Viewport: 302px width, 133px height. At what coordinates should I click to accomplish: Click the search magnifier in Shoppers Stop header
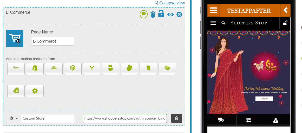223,23
